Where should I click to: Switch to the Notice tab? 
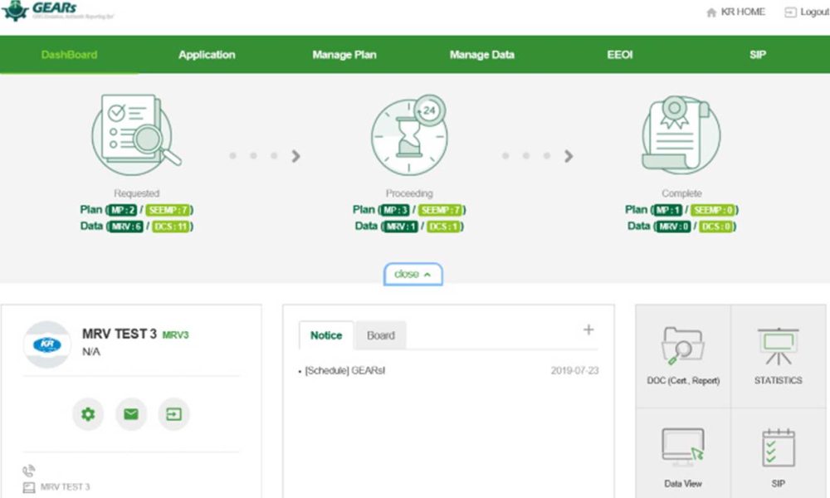point(326,335)
